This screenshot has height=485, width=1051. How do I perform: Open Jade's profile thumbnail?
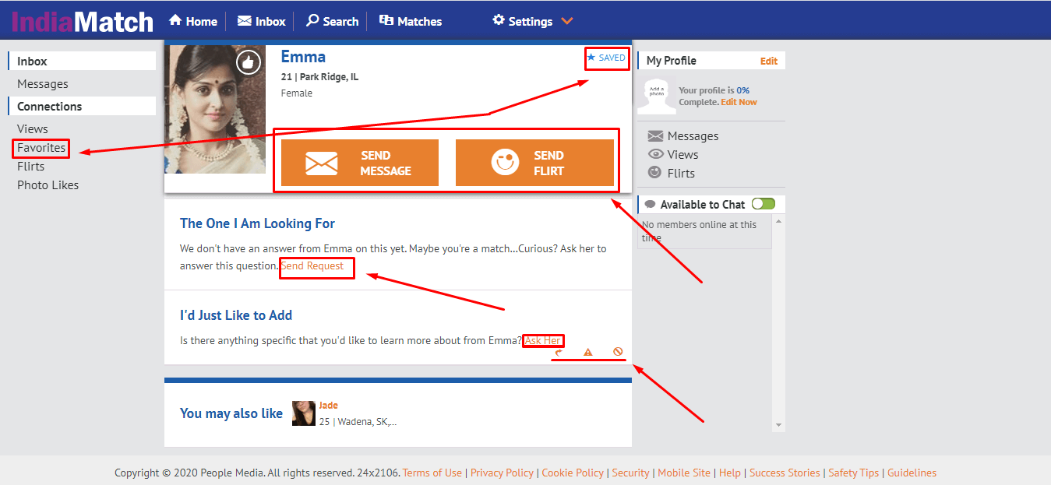pos(304,413)
